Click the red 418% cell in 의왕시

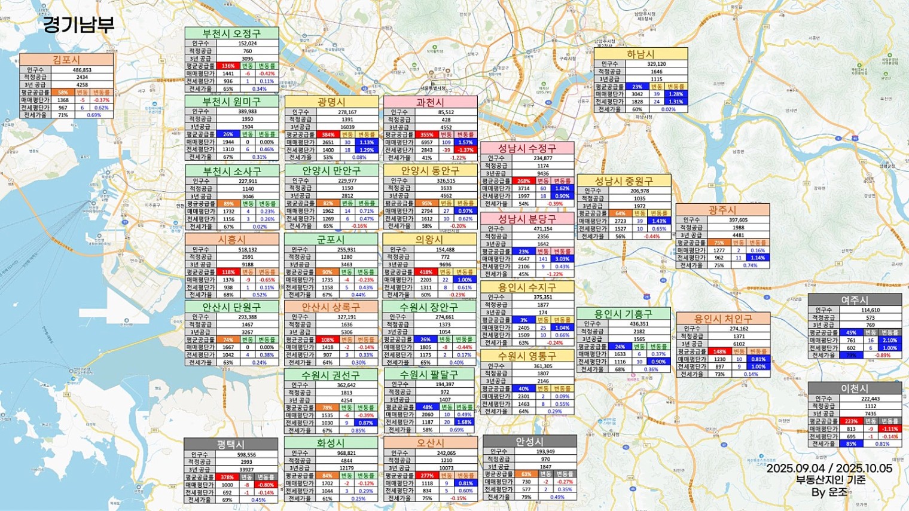point(426,272)
